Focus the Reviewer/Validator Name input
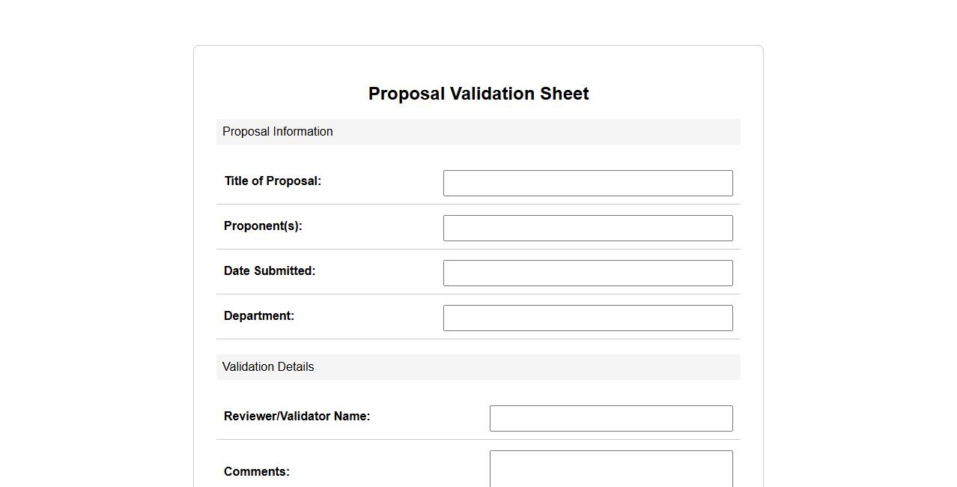Screen dimensions: 957x487 (x=611, y=418)
